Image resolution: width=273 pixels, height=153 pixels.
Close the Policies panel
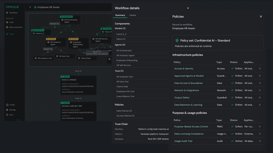pyautogui.click(x=261, y=16)
